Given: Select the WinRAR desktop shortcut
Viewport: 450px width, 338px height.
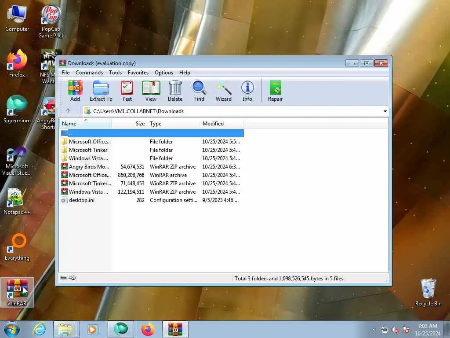Looking at the screenshot, I should pos(17,292).
